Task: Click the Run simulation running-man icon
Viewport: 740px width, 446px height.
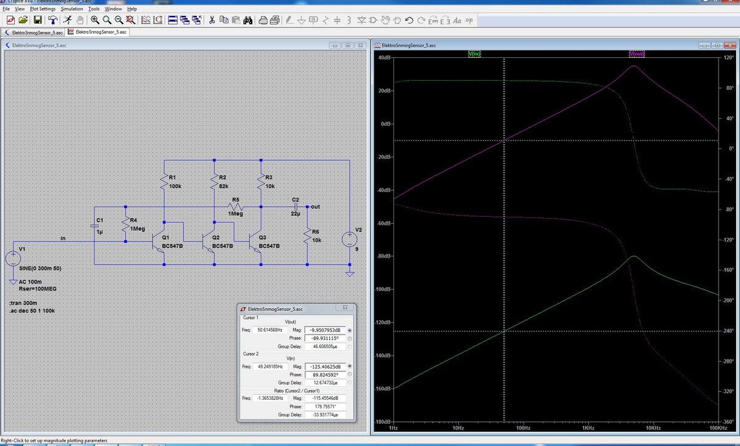Action: pos(67,20)
